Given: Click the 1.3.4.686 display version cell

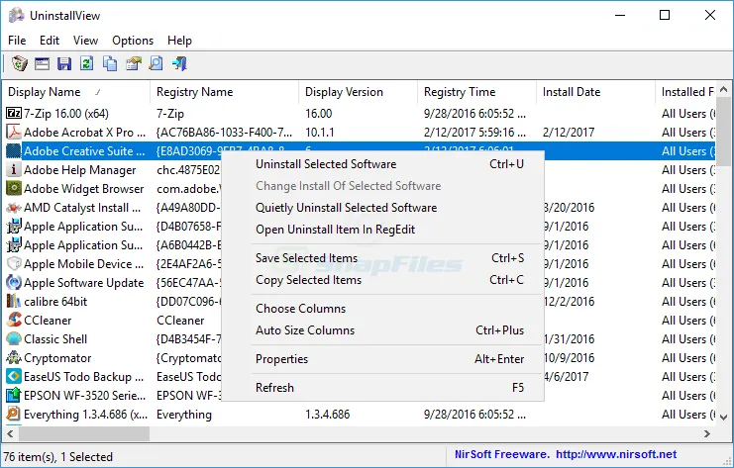Looking at the screenshot, I should 327,415.
